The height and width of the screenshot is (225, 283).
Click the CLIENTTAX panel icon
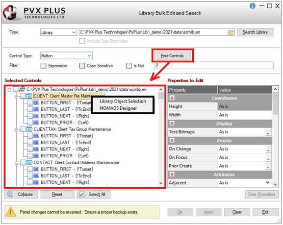pos(29,129)
